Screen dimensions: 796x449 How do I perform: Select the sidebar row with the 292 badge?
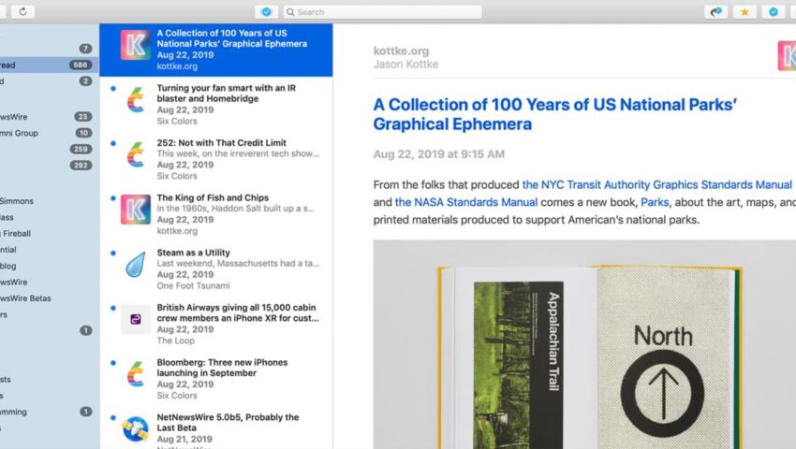[x=48, y=166]
